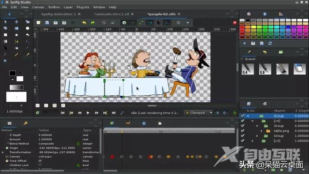Select the 0.4 brush preset

click(x=248, y=69)
